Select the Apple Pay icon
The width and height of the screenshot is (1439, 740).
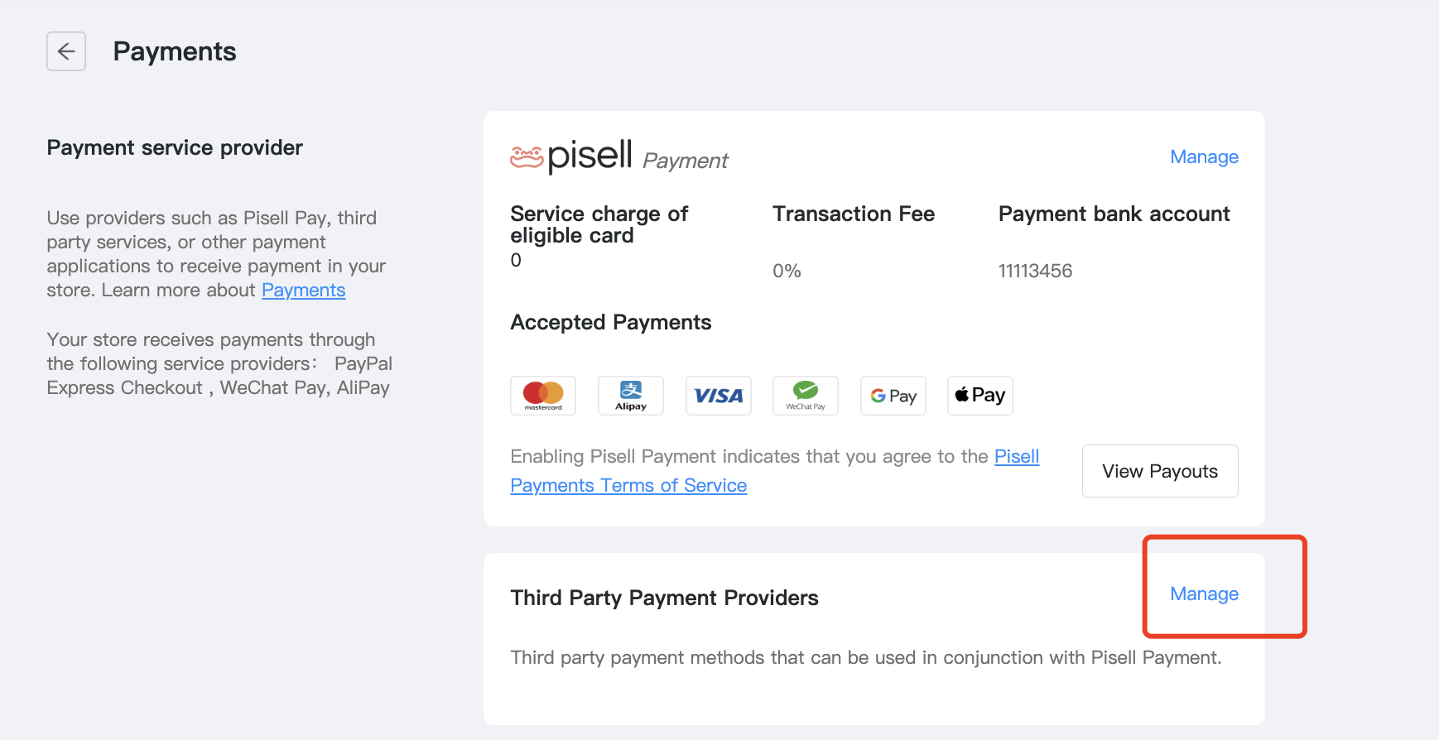[x=980, y=396]
